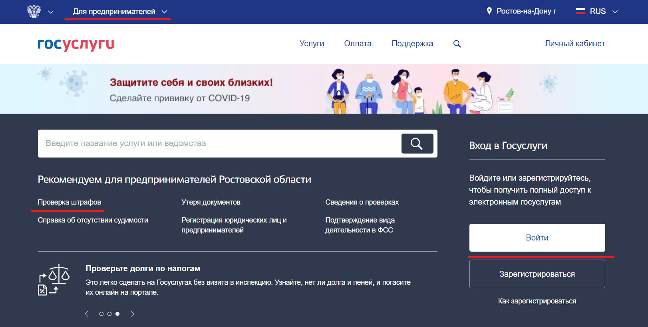Click the Russian coat of arms icon
648x327 pixels.
(34, 11)
